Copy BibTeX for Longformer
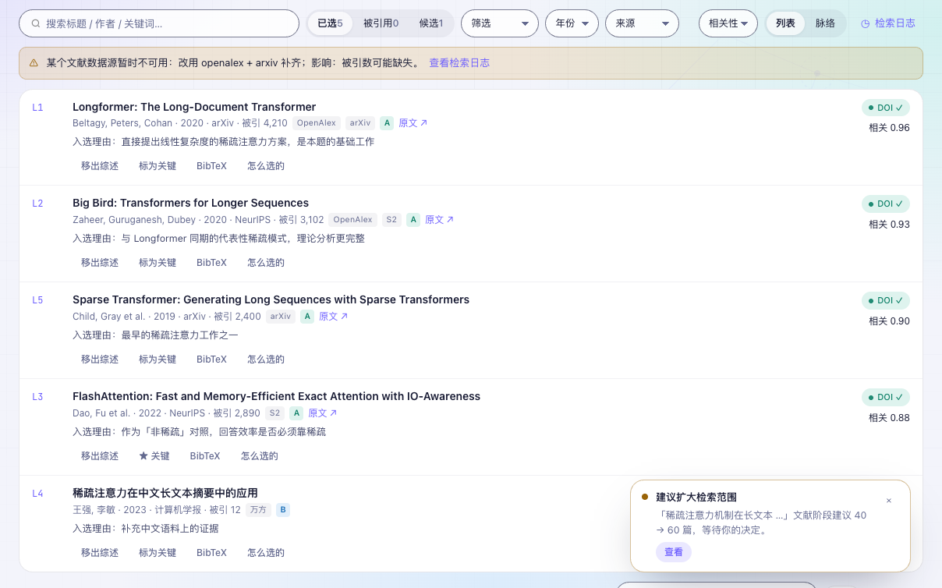This screenshot has height=588, width=942. click(211, 166)
